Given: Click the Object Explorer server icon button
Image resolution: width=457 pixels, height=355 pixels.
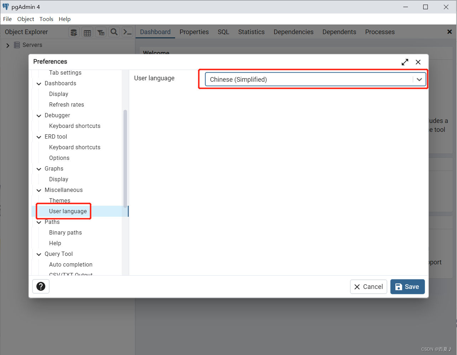Looking at the screenshot, I should (74, 32).
